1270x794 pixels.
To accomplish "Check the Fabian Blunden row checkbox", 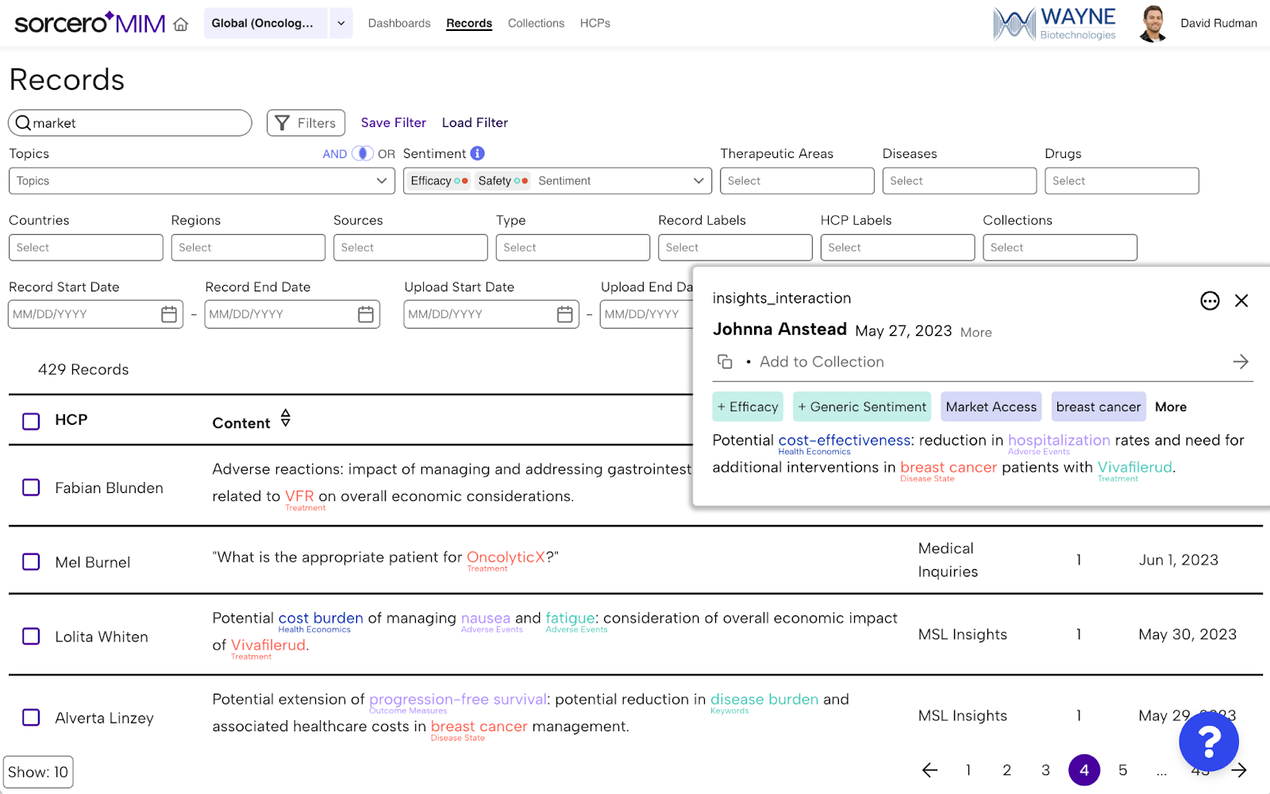I will click(31, 488).
